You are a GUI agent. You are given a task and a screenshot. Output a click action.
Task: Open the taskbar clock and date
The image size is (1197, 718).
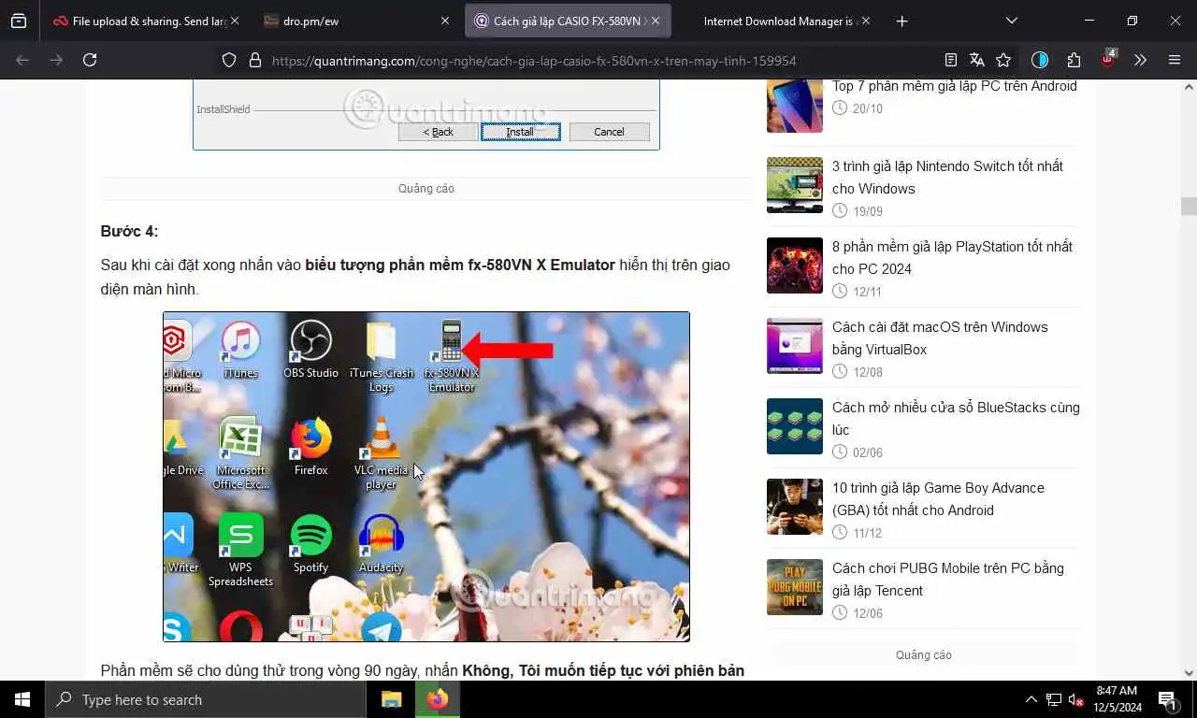pyautogui.click(x=1116, y=699)
